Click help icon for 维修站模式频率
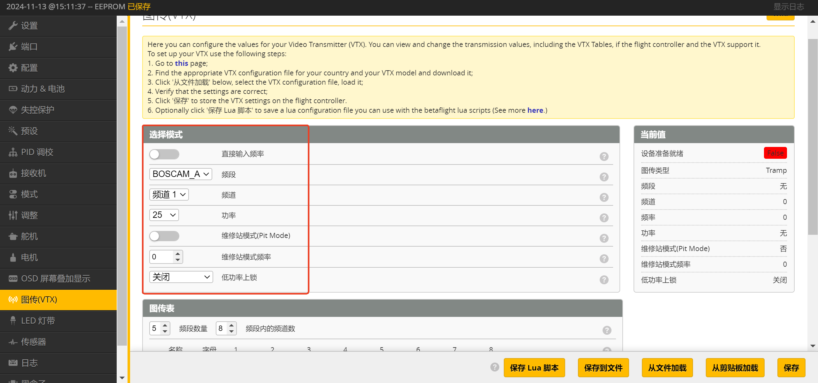 pyautogui.click(x=604, y=259)
